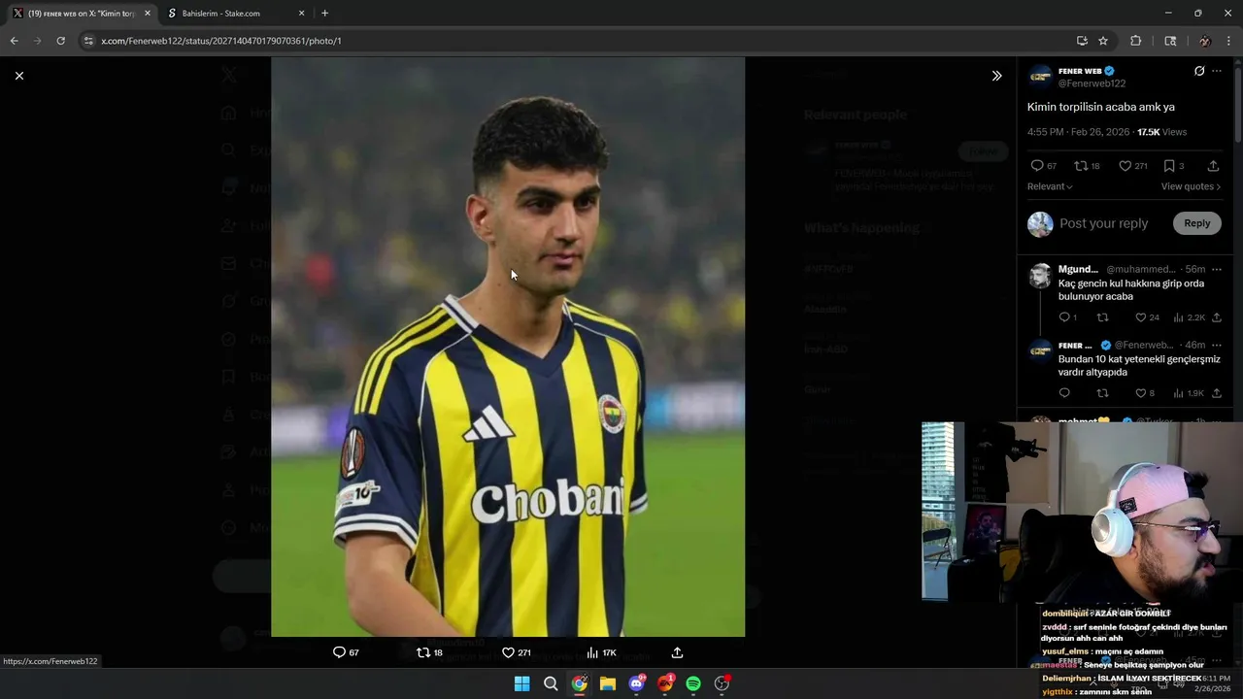
Task: Select the FENER WEB on X browser tab
Action: [x=80, y=14]
